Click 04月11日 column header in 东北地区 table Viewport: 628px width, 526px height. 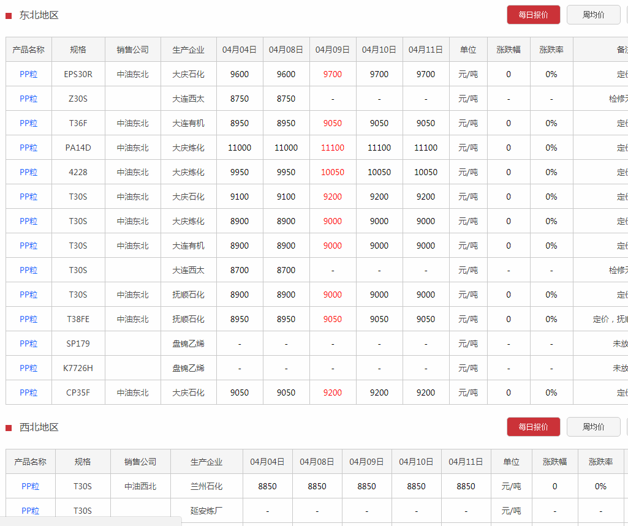tap(426, 50)
